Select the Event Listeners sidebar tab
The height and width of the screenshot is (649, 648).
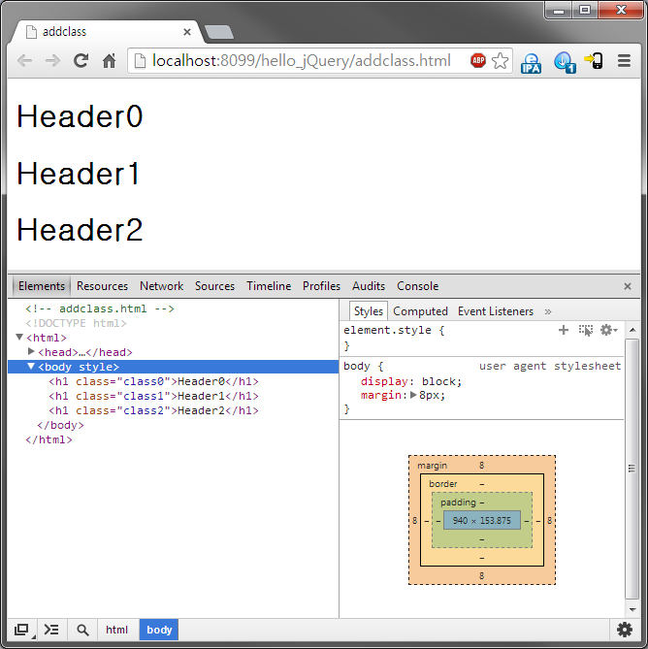(496, 311)
